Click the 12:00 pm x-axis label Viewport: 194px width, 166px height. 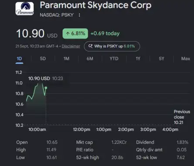coord(82,129)
